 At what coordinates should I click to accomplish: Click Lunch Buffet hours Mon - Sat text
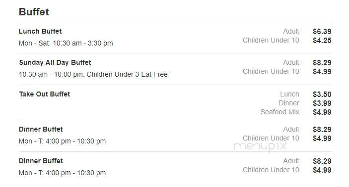66,43
